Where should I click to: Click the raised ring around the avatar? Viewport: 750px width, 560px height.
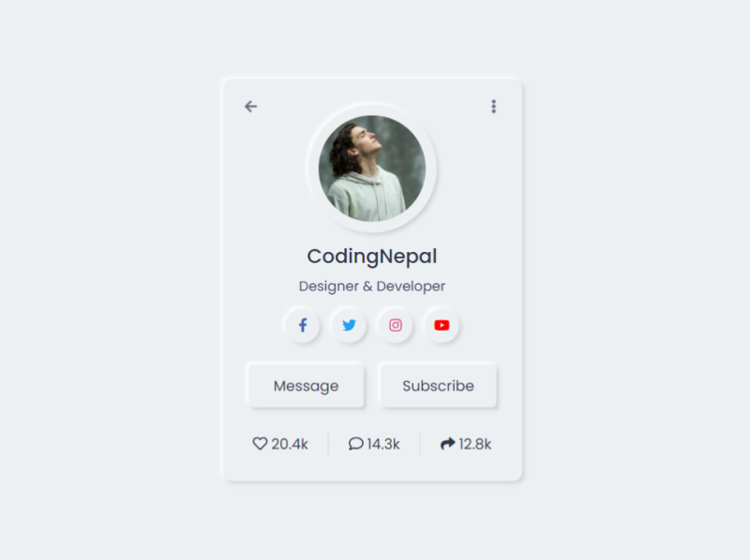tap(372, 110)
